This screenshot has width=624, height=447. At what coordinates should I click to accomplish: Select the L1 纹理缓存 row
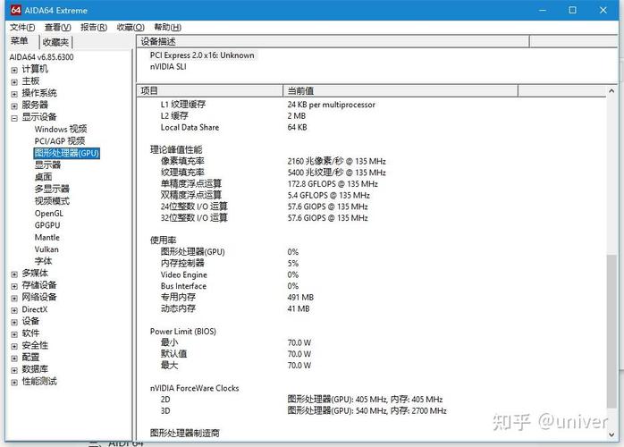click(x=268, y=105)
